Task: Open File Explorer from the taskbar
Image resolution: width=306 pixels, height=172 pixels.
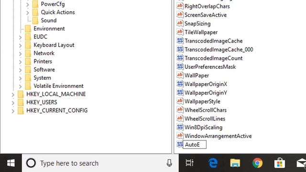Action: tap(235, 163)
